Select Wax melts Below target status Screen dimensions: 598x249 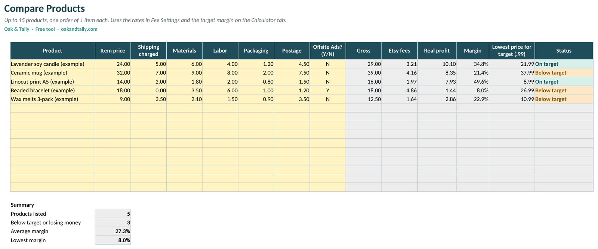pyautogui.click(x=564, y=99)
